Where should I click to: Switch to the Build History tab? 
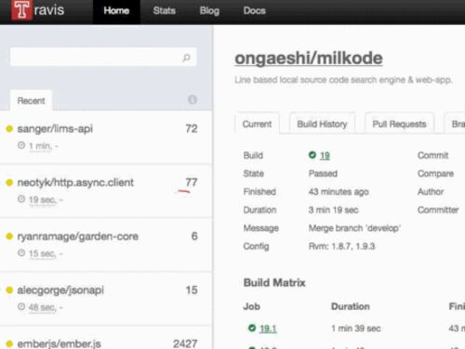coord(322,123)
